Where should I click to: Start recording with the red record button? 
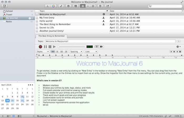(40, 47)
